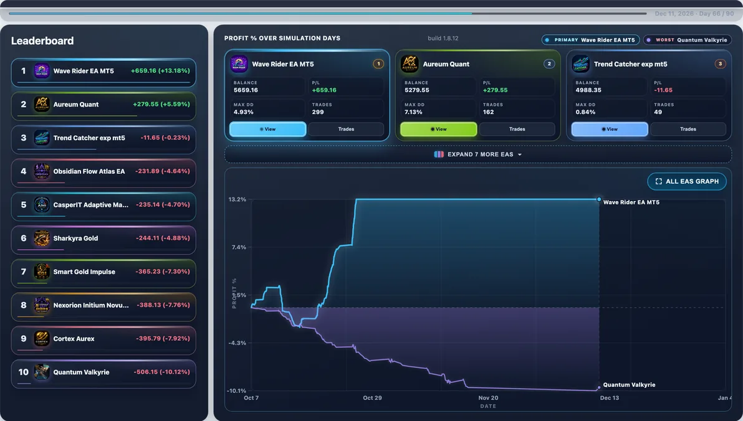Image resolution: width=743 pixels, height=421 pixels.
Task: Click the fullscreen icon in All EAs Graph
Action: coord(659,181)
